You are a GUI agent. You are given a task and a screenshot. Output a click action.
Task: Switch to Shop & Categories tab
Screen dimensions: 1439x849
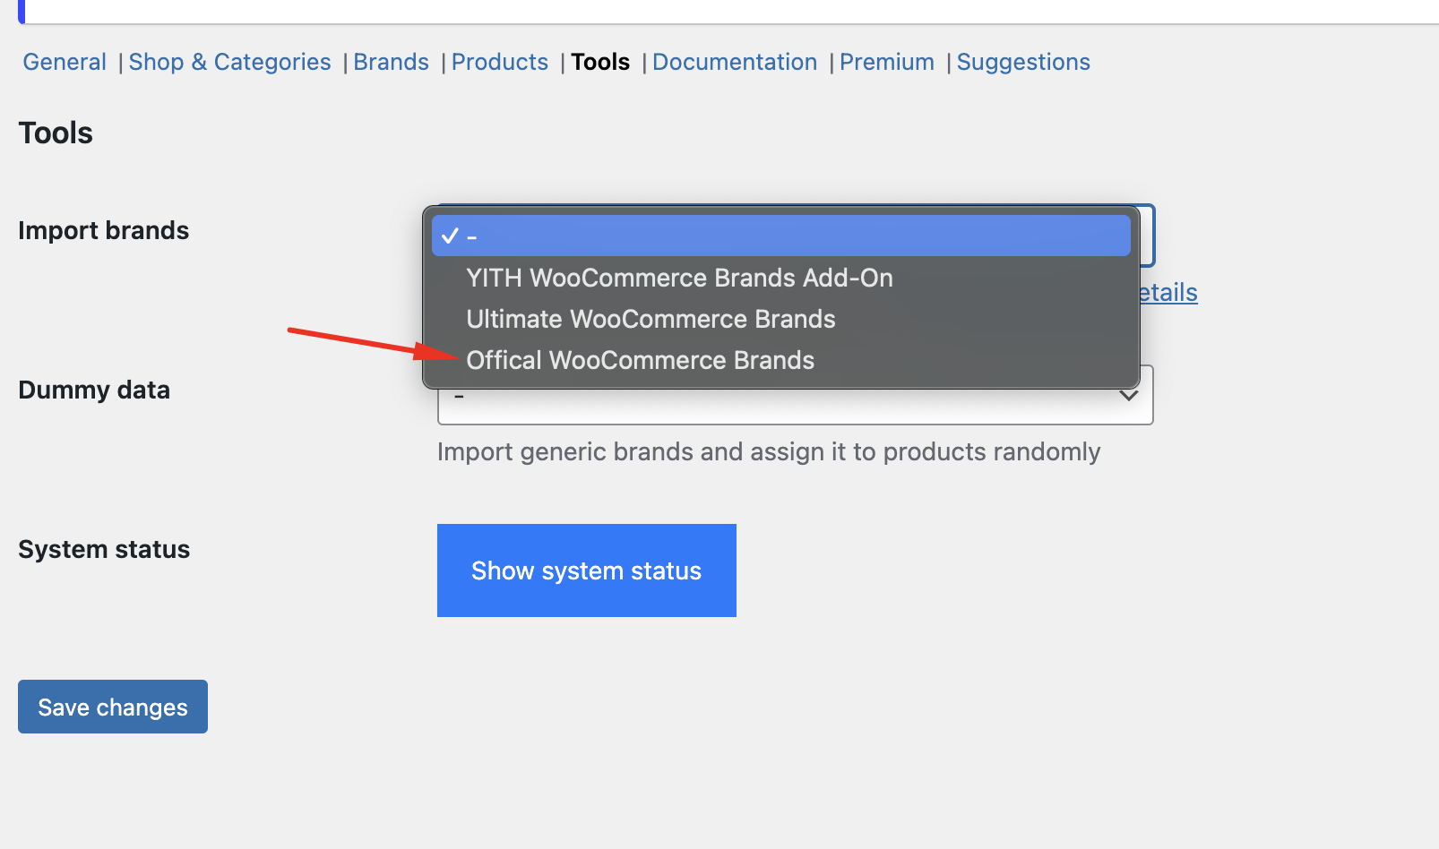[x=229, y=62]
